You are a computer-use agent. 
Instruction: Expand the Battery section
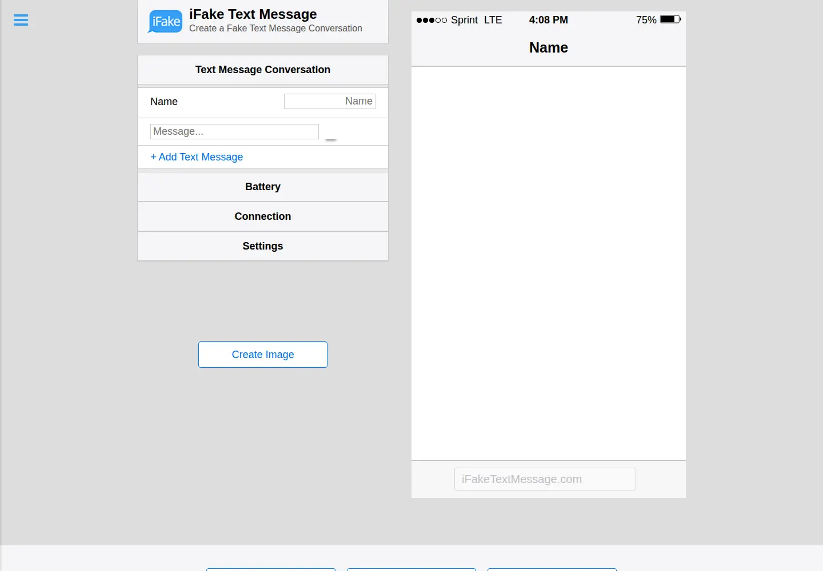(263, 187)
